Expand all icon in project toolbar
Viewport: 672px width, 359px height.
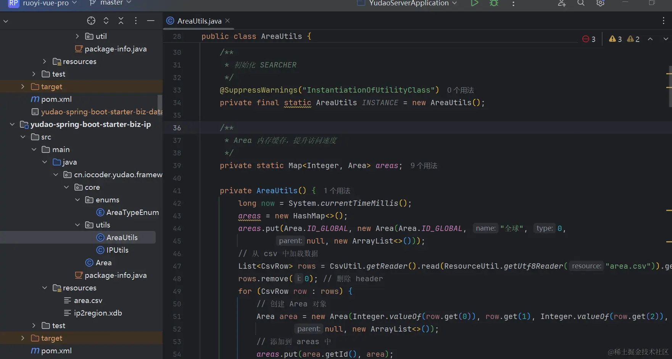pos(106,21)
